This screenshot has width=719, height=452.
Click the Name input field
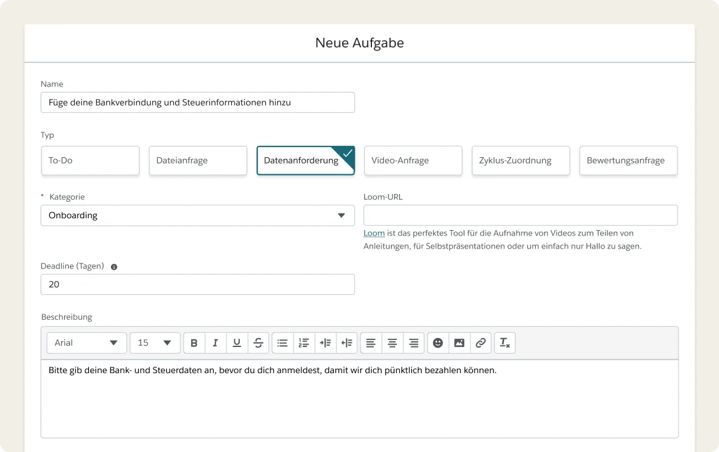pyautogui.click(x=198, y=102)
